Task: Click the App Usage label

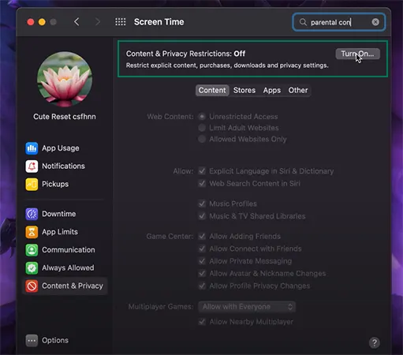Action: (x=61, y=148)
